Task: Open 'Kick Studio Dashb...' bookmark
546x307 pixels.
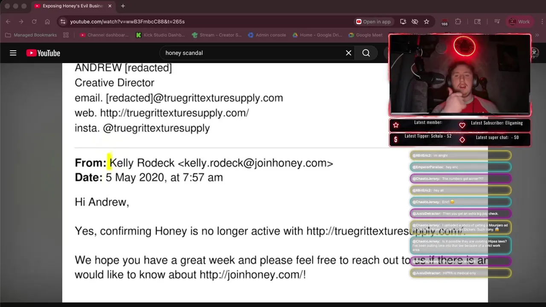Action: (x=160, y=35)
